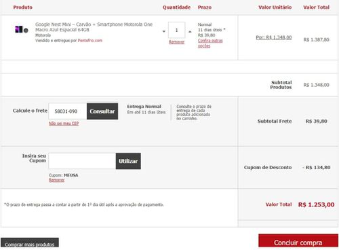Click the Concluir compra button
Screen dimensions: 339x250
coord(298,241)
